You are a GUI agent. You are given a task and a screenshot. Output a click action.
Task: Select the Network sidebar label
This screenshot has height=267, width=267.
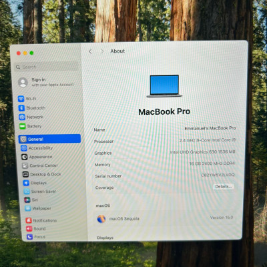pyautogui.click(x=35, y=117)
